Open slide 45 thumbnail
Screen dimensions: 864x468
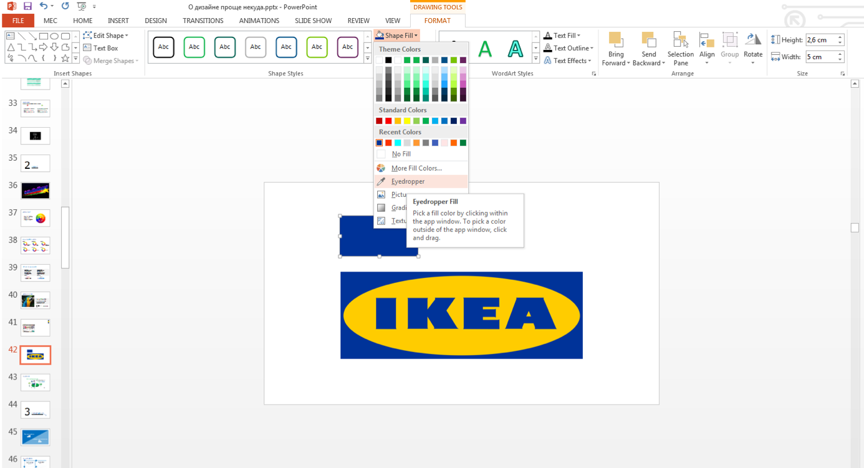[35, 437]
